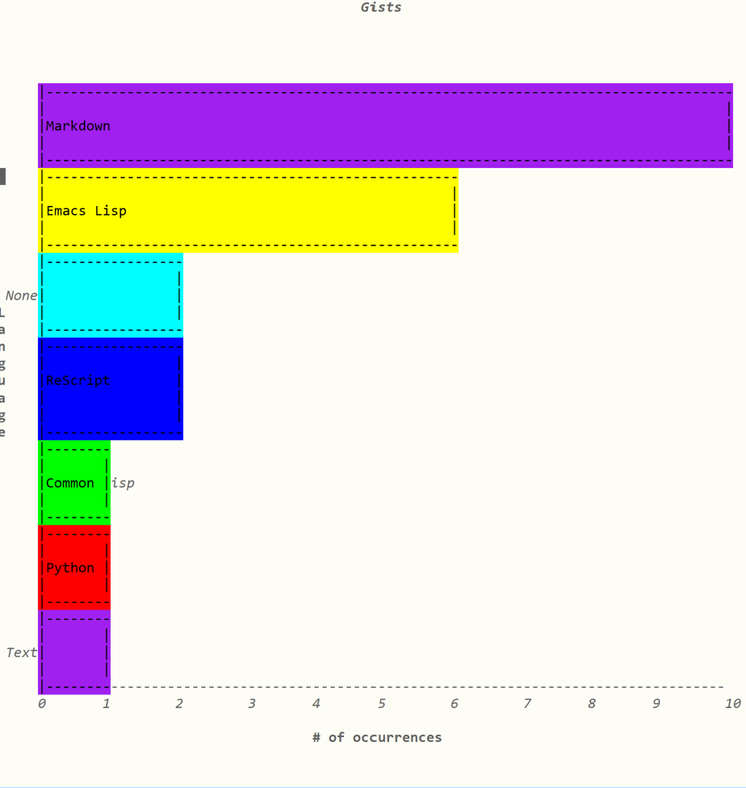Screen dimensions: 746x788
Task: Click the x-axis tick label 7
Action: [526, 704]
